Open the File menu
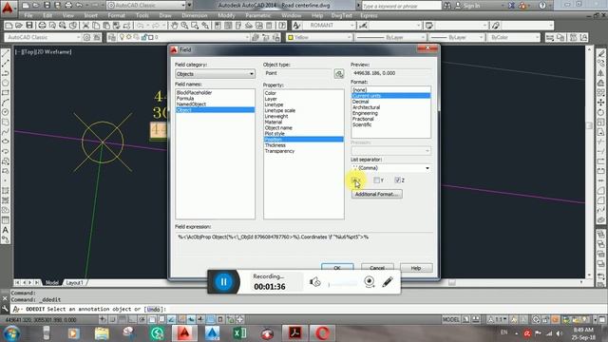 (x=28, y=15)
